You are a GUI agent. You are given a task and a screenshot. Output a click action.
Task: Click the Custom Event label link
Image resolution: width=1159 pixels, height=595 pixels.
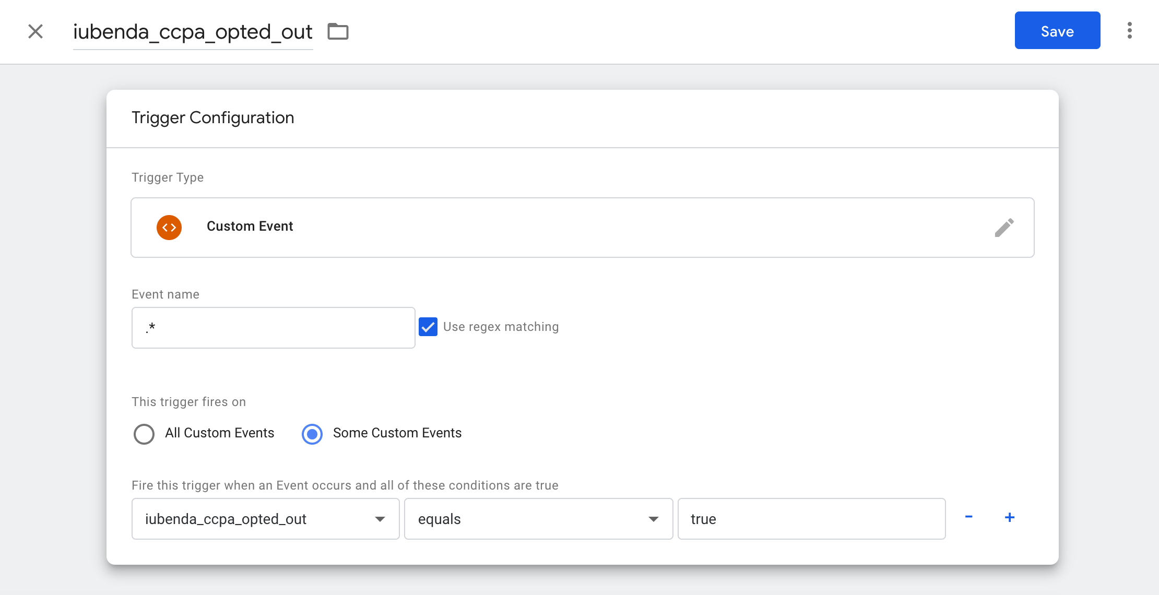250,226
